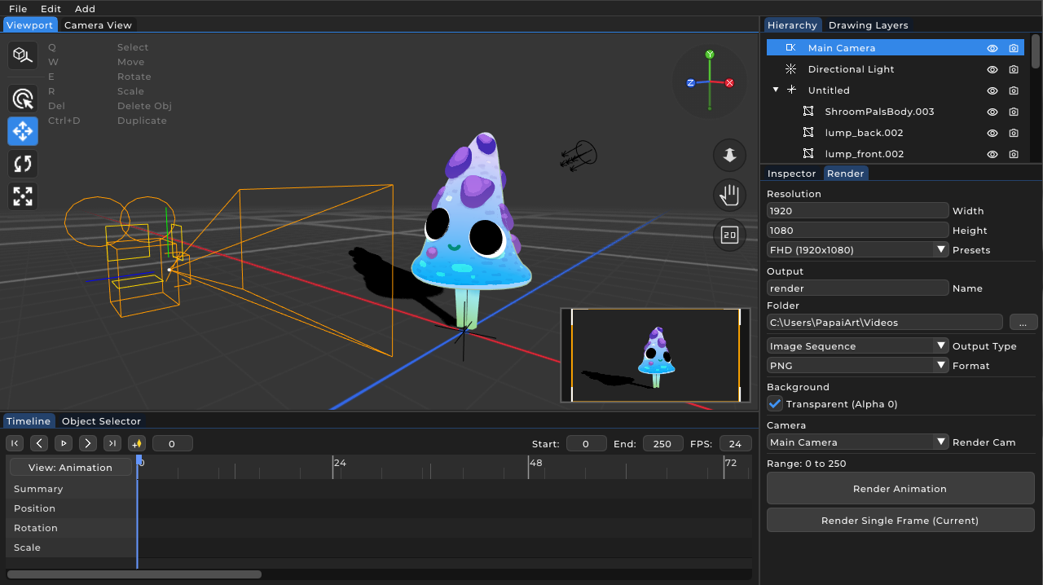Jump to last frame with end-skip control
1043x585 pixels.
(x=112, y=443)
